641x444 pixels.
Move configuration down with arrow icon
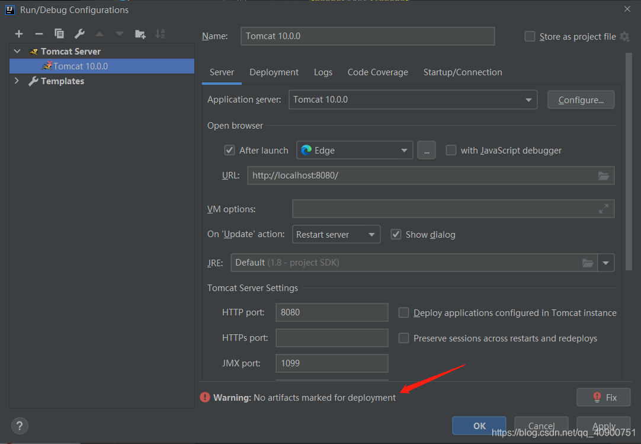(x=119, y=34)
